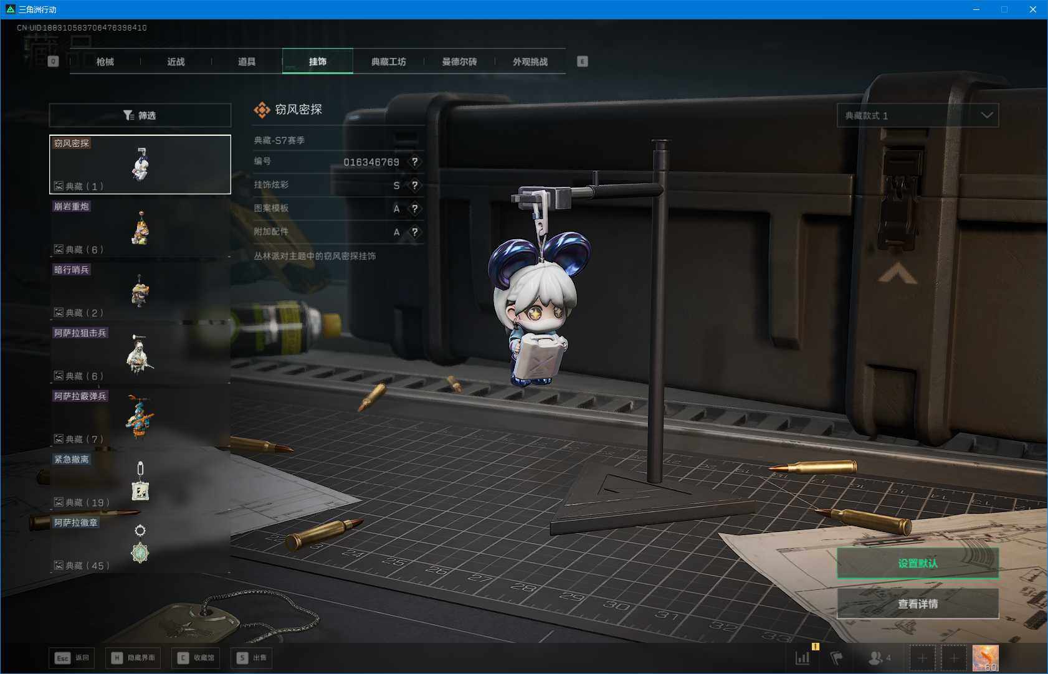Click the 出售 sell button
The height and width of the screenshot is (674, 1048).
tap(252, 658)
